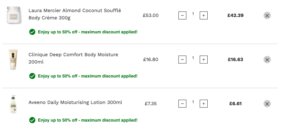Screen dimensions: 301x127
Task: Decrease quantity of Aveeno Moisturising Lotion
Action: (182, 104)
